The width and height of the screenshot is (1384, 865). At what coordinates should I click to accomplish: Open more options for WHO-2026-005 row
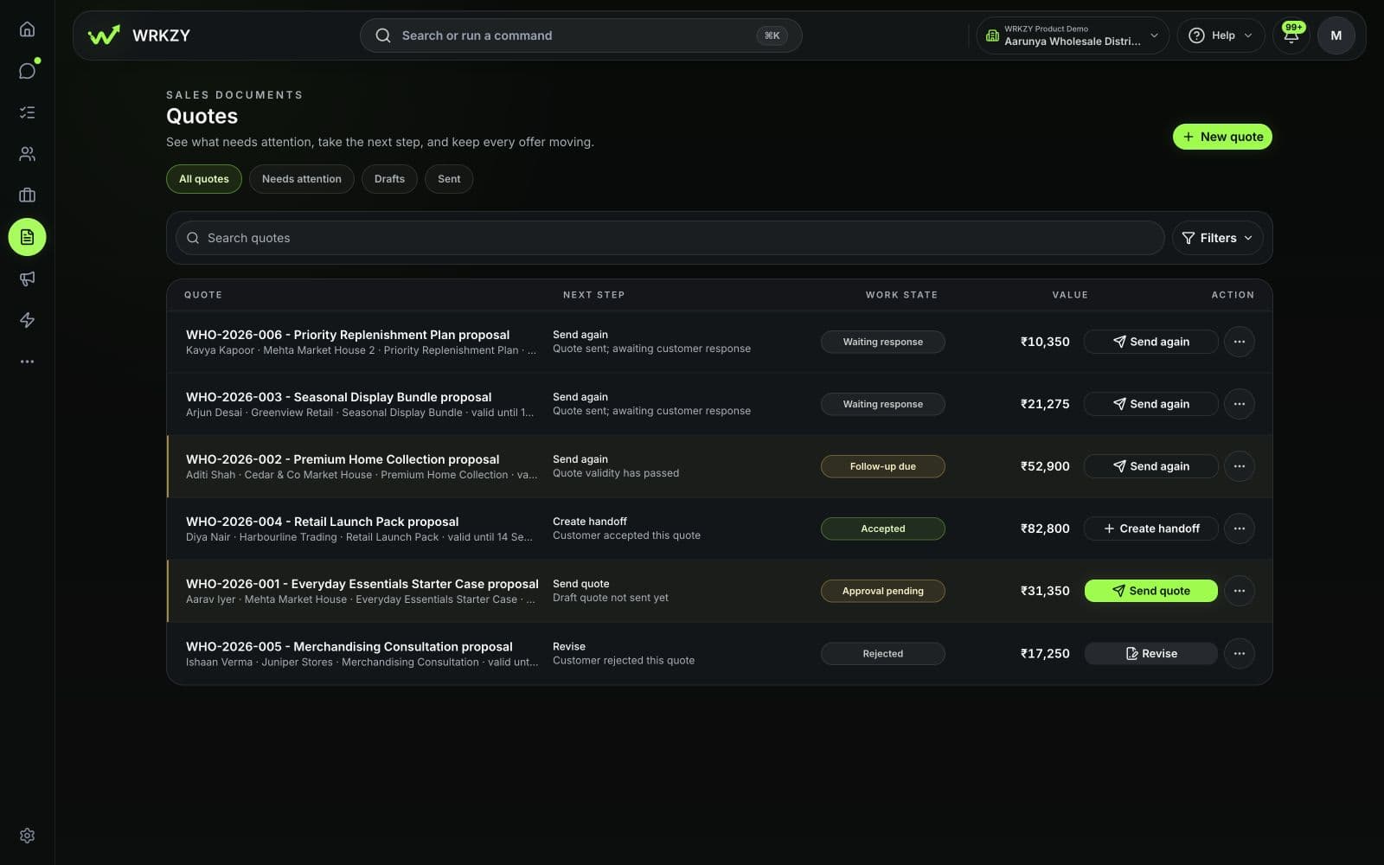tap(1240, 653)
